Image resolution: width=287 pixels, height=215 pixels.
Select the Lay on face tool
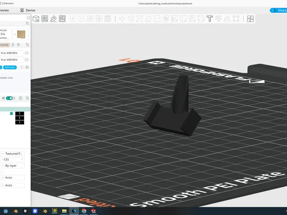pos(148,19)
